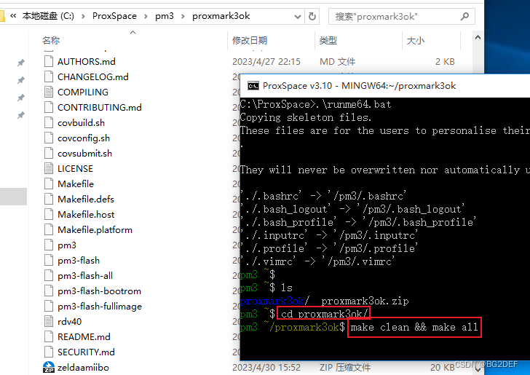Select the README.md file name
530x375 pixels.
pyautogui.click(x=84, y=337)
